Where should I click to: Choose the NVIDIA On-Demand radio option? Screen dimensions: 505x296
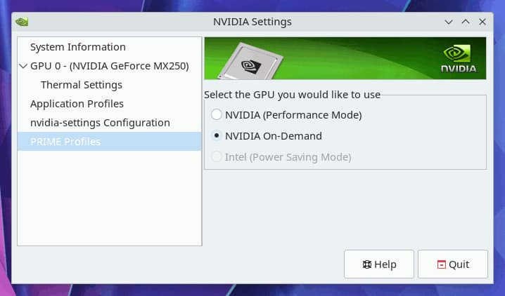[x=217, y=136]
